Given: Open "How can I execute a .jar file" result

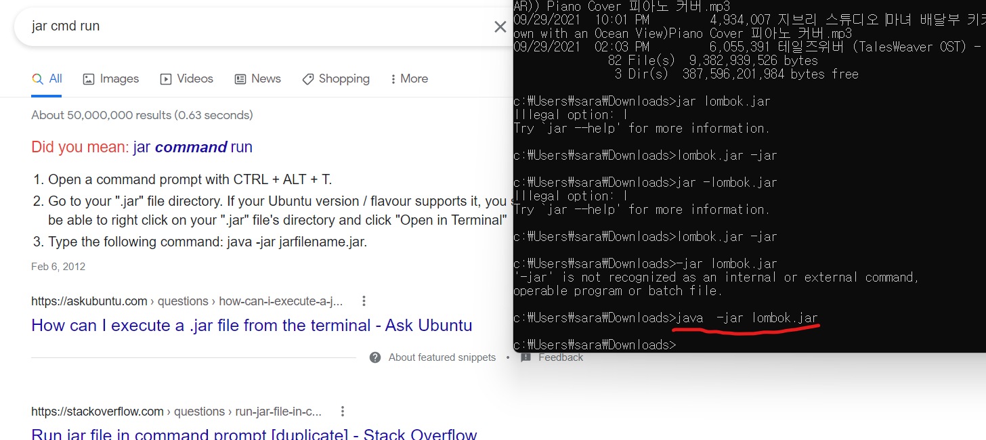Looking at the screenshot, I should tap(252, 326).
